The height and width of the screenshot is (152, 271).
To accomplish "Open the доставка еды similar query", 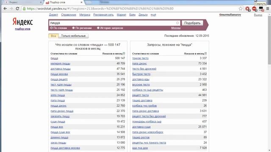I will 141,79.
